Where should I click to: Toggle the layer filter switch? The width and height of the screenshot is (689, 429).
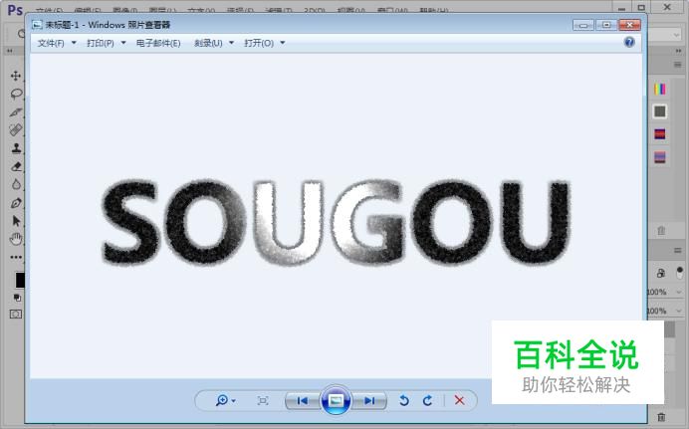point(680,273)
